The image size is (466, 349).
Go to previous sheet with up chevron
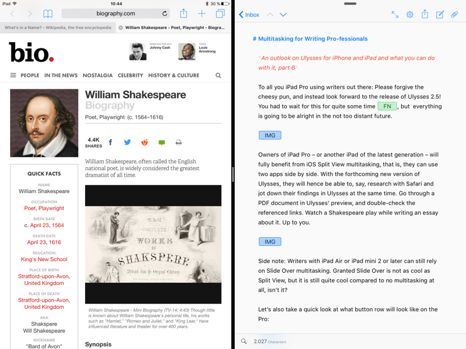point(270,14)
